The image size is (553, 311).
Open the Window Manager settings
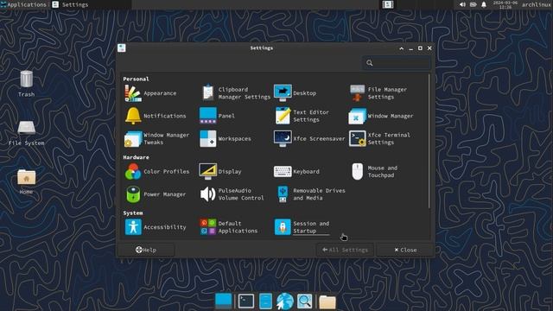[x=381, y=116]
